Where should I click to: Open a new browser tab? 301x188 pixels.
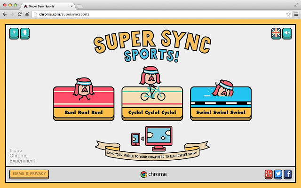click(x=79, y=7)
